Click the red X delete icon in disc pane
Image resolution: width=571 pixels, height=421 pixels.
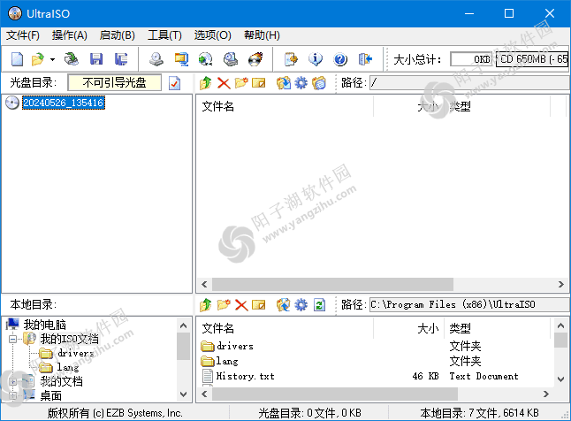[x=224, y=83]
